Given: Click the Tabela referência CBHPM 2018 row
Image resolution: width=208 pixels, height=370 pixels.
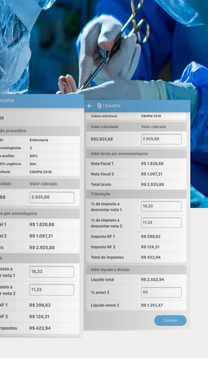Looking at the screenshot, I should tap(136, 116).
